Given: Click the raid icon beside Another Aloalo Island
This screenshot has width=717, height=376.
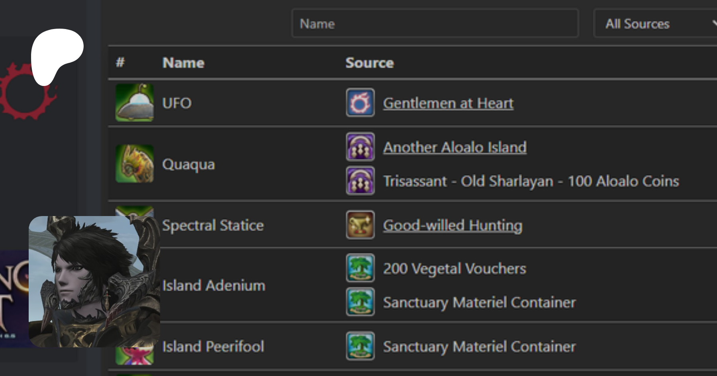Looking at the screenshot, I should pos(360,147).
